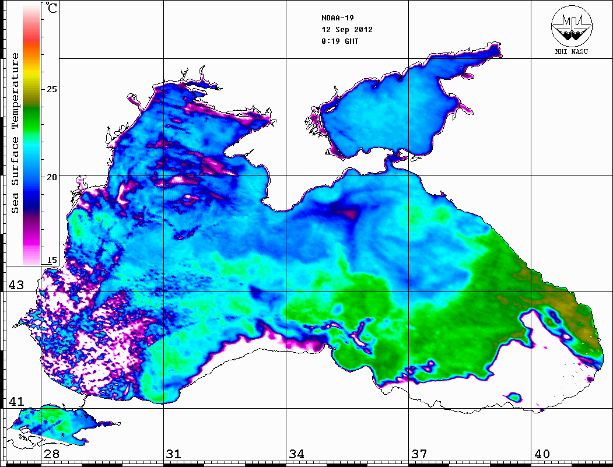
Task: Click the 25 tick on the color scale
Action: pyautogui.click(x=51, y=89)
